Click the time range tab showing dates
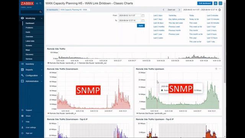245x138 pixels. click(x=202, y=10)
